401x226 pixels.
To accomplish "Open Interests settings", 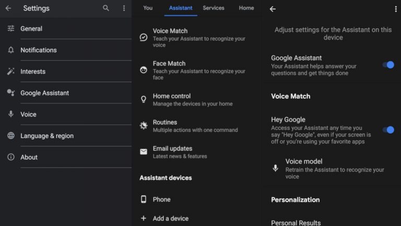I will pos(66,72).
